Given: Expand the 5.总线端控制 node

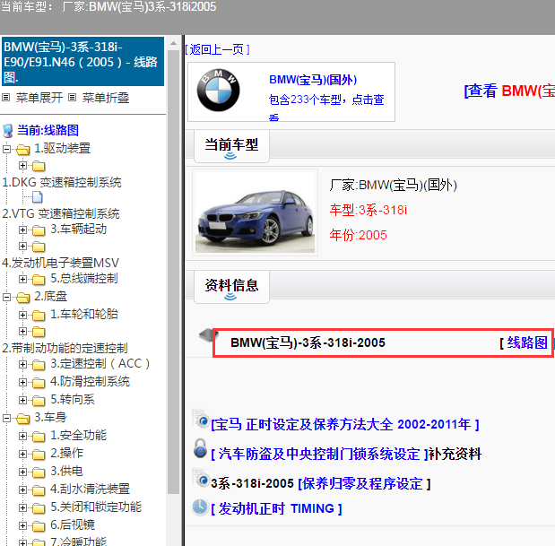Looking at the screenshot, I should [x=22, y=280].
